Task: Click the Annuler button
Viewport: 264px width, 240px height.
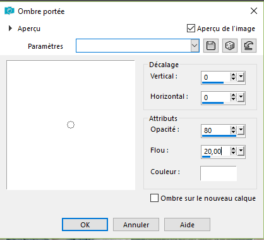Action: pyautogui.click(x=136, y=225)
